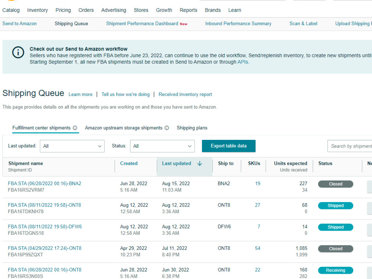Open the Last updated filter dropdown
The image size is (372, 279).
[x=72, y=146]
